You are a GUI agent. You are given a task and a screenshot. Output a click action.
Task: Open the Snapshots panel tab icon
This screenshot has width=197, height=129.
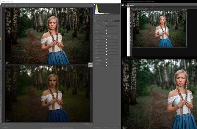click(x=114, y=21)
